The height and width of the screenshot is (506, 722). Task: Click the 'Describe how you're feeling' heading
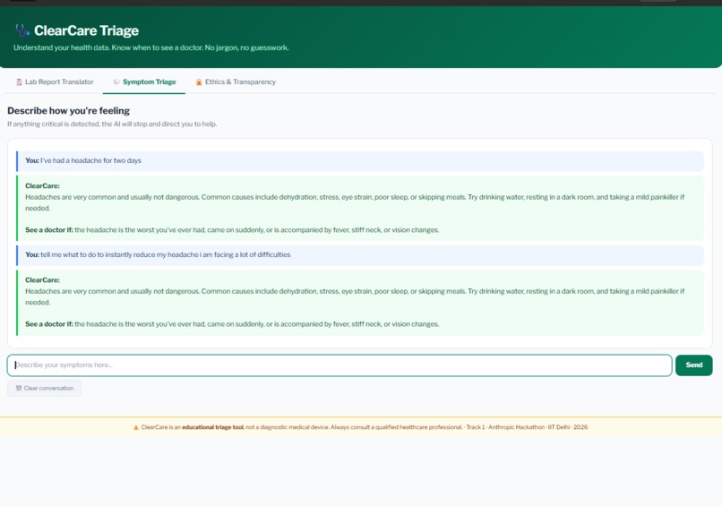(x=69, y=110)
